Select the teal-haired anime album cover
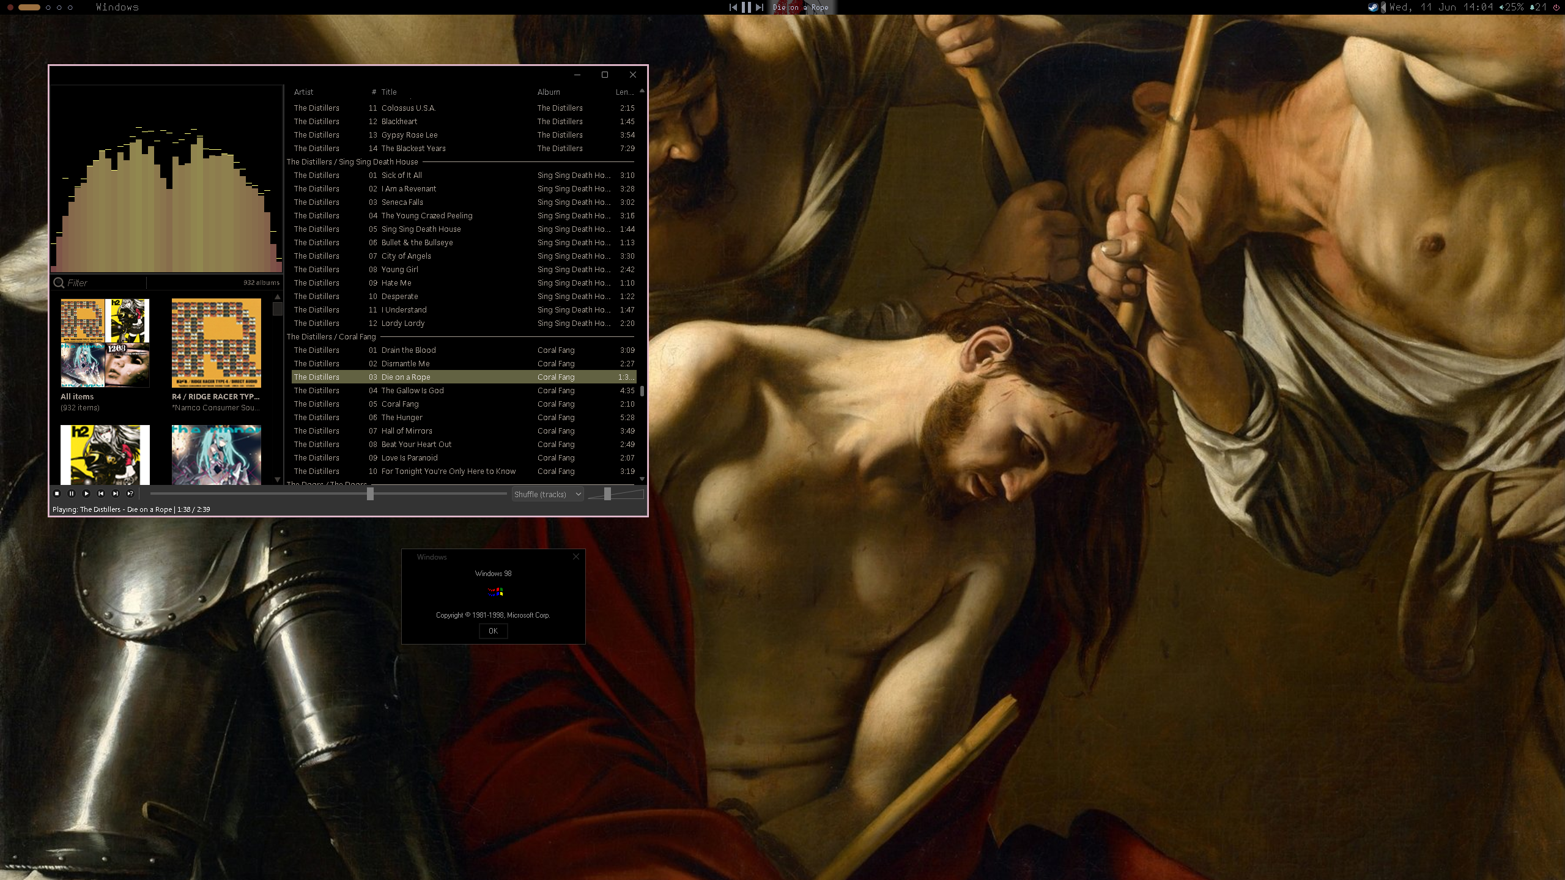The width and height of the screenshot is (1565, 880). pos(216,455)
